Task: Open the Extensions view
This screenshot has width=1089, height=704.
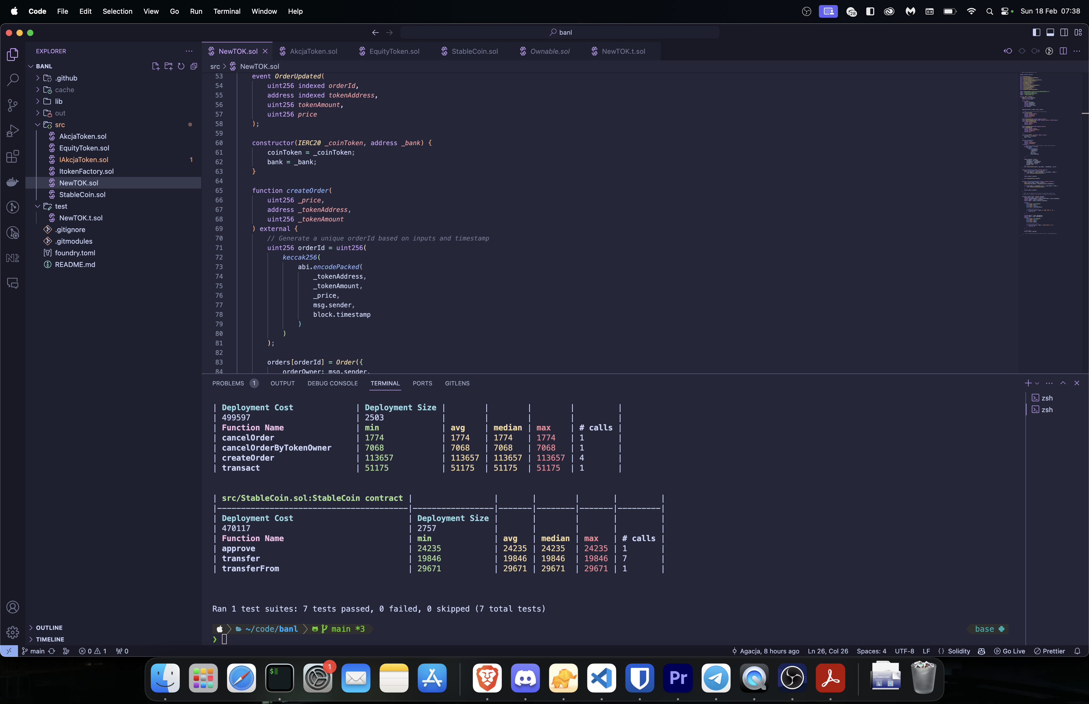Action: point(13,156)
